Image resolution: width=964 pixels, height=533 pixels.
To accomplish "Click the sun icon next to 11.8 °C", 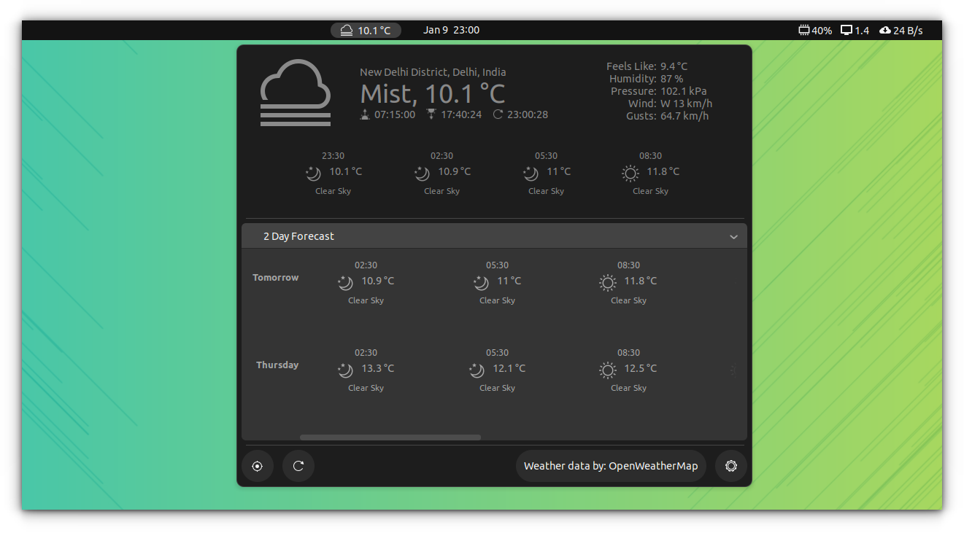I will tap(630, 173).
